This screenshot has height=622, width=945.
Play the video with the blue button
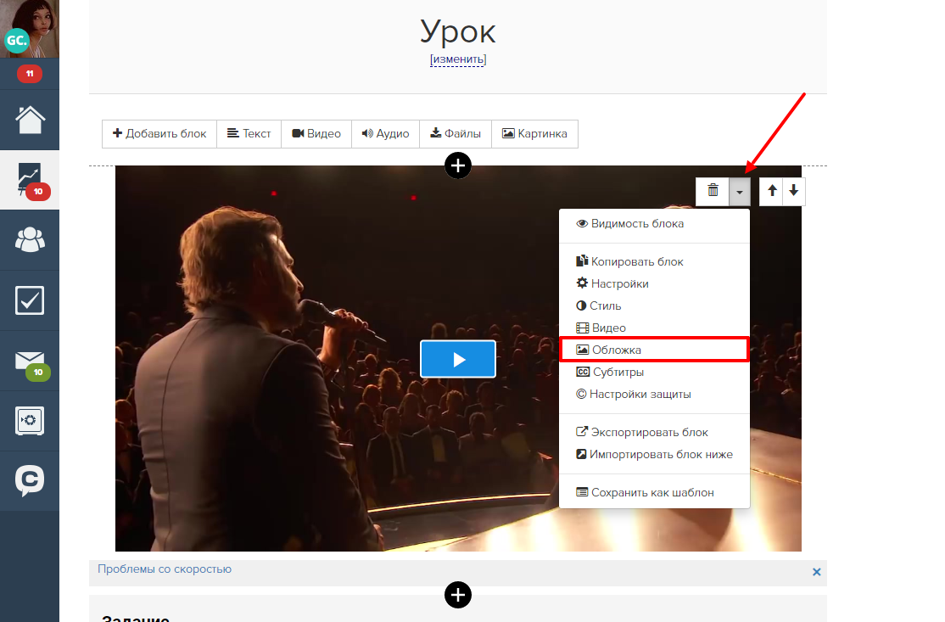click(458, 359)
